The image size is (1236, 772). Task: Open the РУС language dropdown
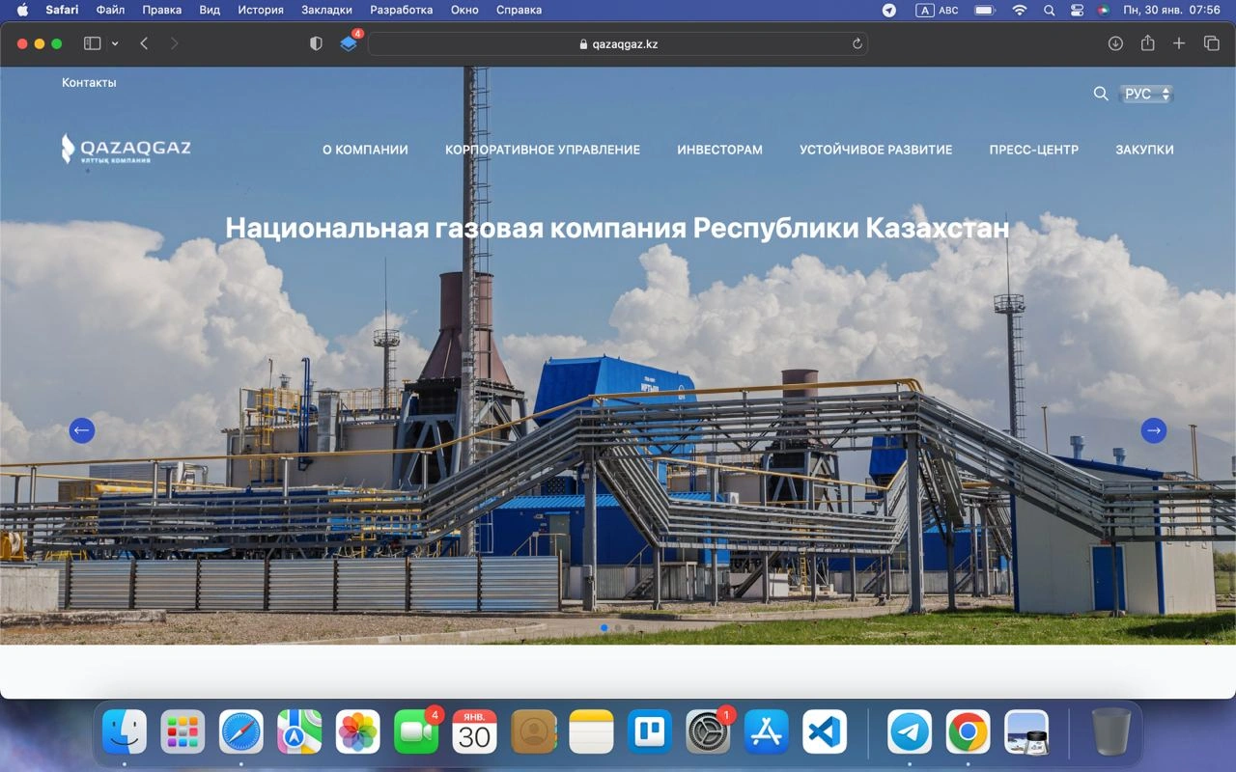click(1146, 94)
